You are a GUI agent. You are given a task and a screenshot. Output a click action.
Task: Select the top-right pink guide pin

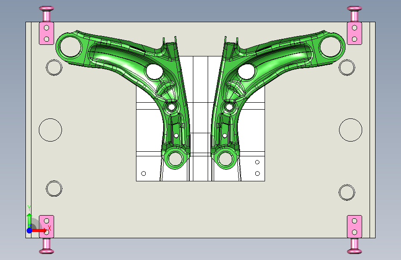pyautogui.click(x=354, y=14)
